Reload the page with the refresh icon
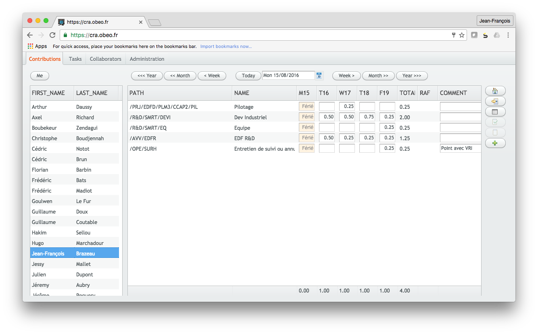This screenshot has width=538, height=334. 52,35
